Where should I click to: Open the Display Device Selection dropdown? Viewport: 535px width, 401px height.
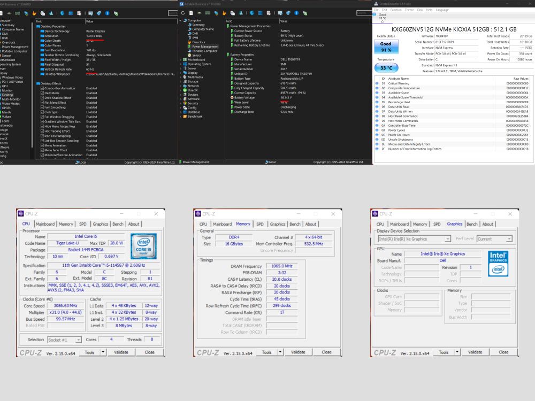[414, 239]
